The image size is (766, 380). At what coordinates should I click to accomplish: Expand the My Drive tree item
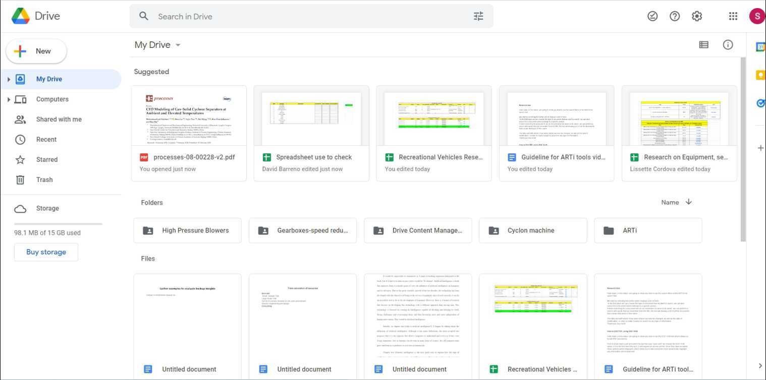coord(9,79)
